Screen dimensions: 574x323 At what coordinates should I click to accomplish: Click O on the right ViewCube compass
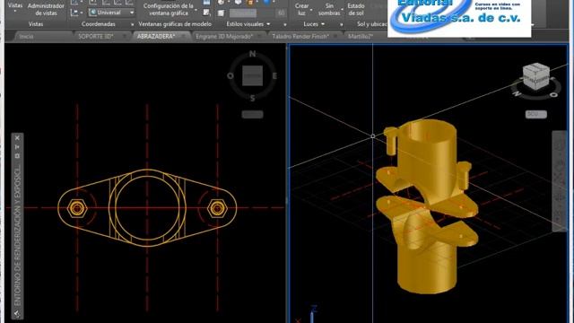[553, 95]
